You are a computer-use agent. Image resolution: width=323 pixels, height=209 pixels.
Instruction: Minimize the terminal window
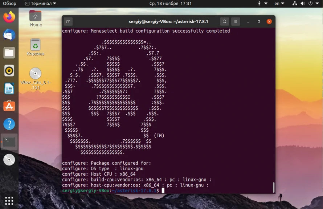[x=248, y=22]
